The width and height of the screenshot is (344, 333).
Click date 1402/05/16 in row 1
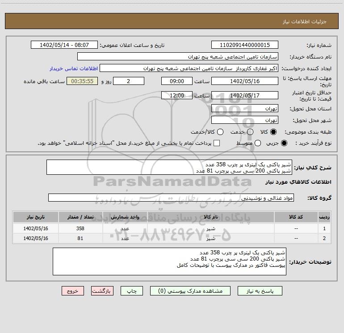(x=36, y=228)
